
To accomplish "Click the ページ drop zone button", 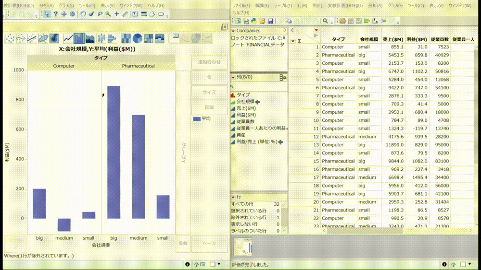I will [x=210, y=244].
